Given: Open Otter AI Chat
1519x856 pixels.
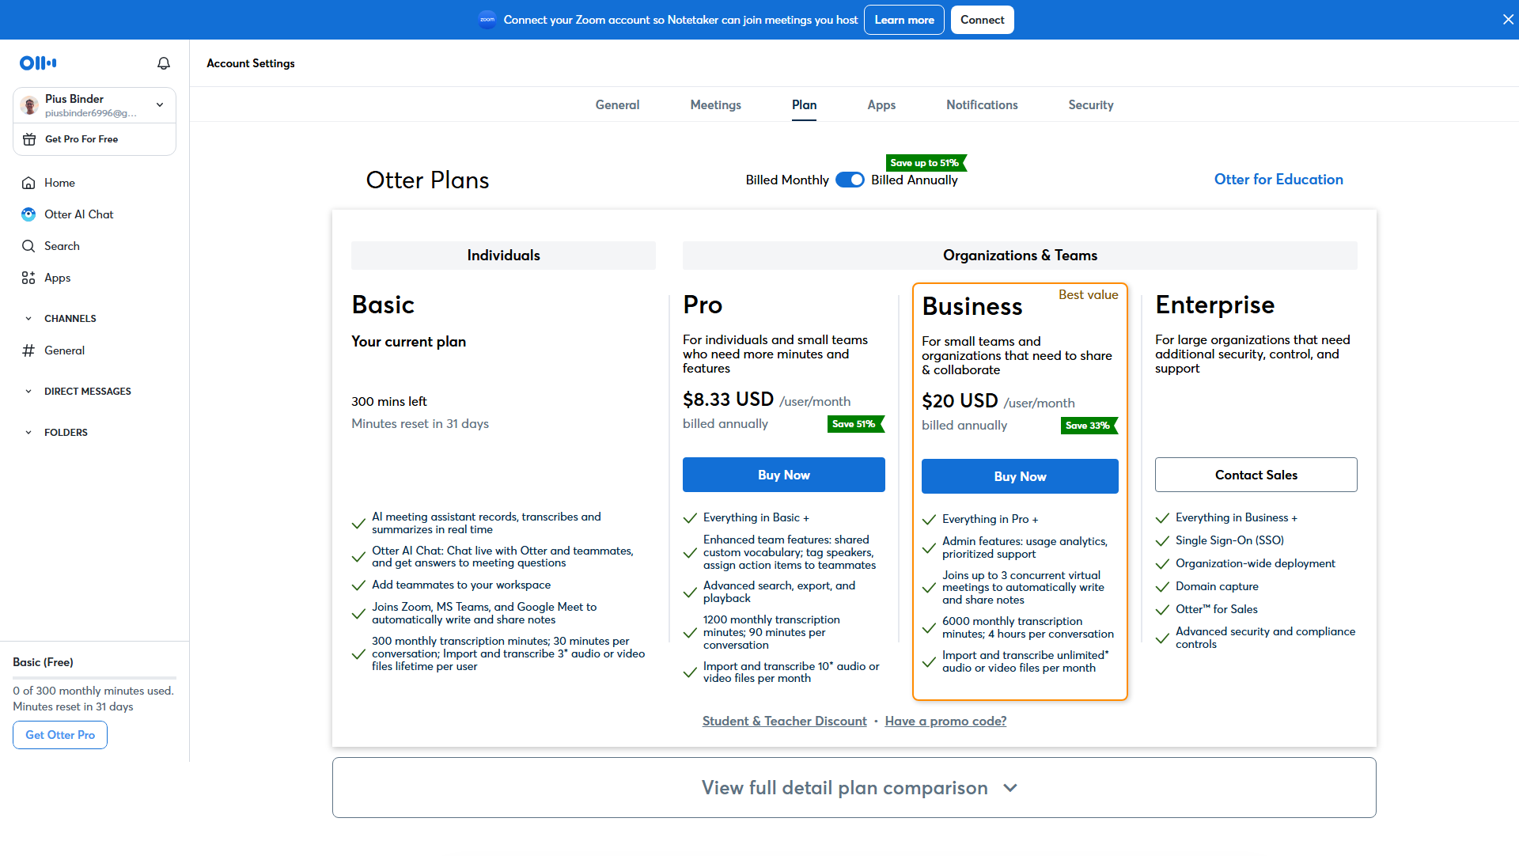Looking at the screenshot, I should pyautogui.click(x=78, y=214).
